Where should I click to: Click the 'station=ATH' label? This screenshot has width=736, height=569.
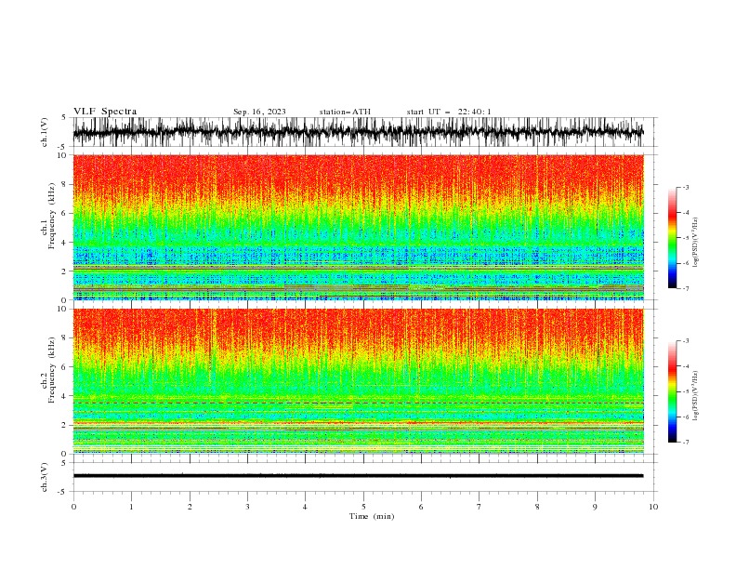(x=345, y=112)
